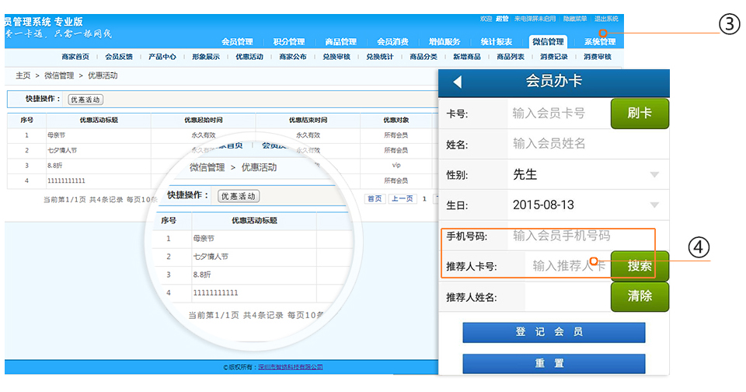Go to 产品中心 in the submenu
746x392 pixels.
pos(162,57)
